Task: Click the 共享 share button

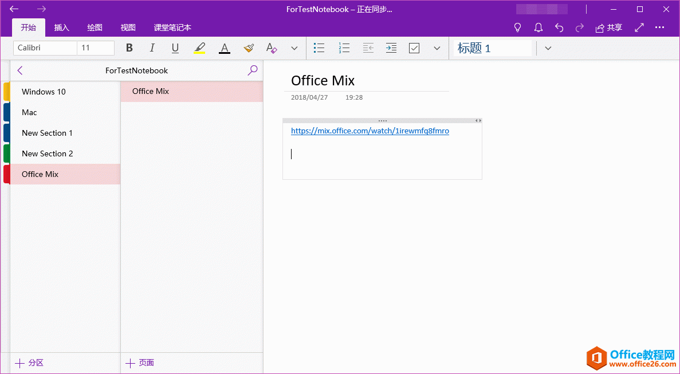Action: coord(608,27)
